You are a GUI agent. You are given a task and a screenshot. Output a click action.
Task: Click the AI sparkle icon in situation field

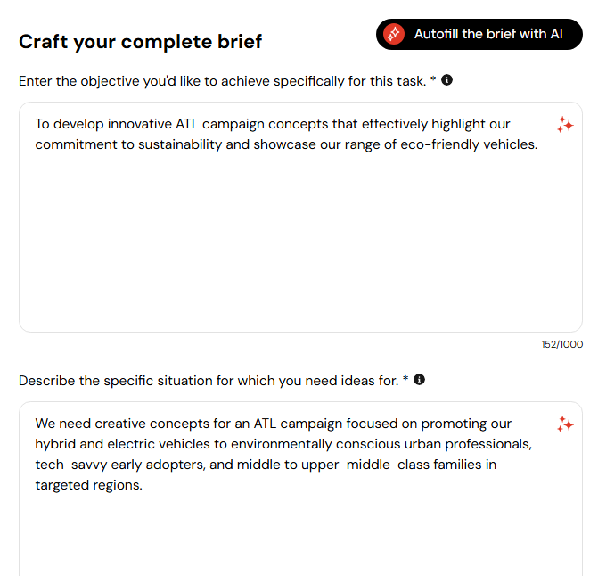tap(565, 424)
